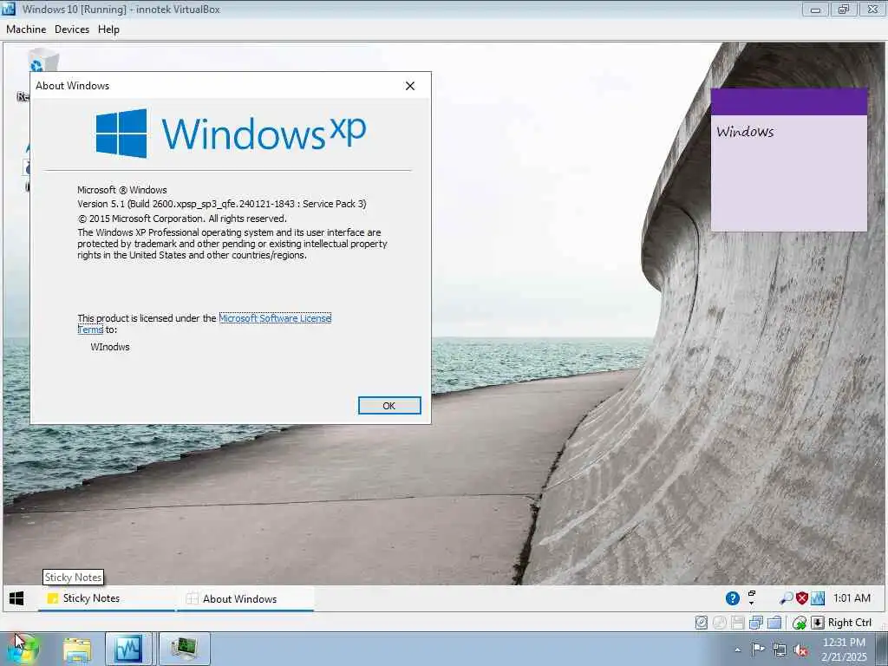Open the host Windows 7 Start orb
The image size is (888, 666).
tap(23, 649)
